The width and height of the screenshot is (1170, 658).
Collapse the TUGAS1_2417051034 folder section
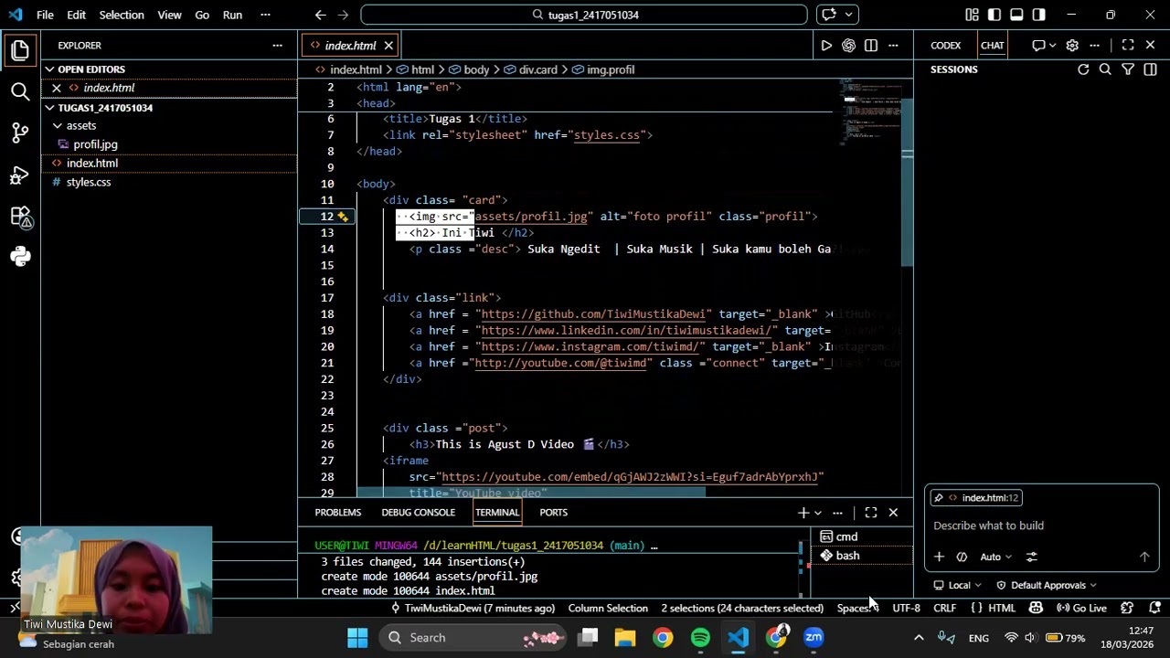coord(50,108)
